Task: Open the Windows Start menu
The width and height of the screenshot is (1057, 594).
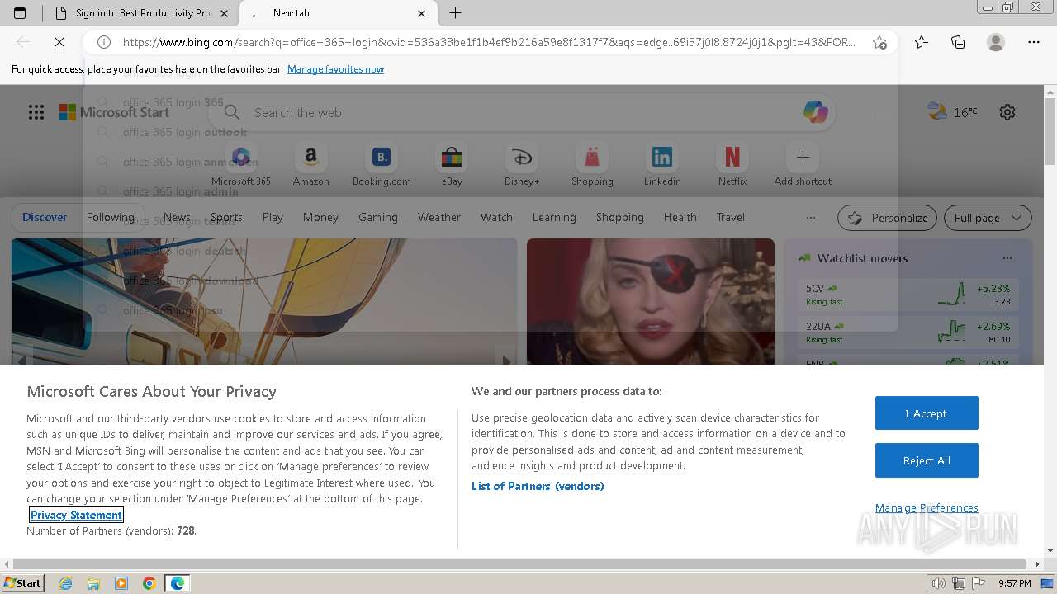Action: pyautogui.click(x=23, y=583)
